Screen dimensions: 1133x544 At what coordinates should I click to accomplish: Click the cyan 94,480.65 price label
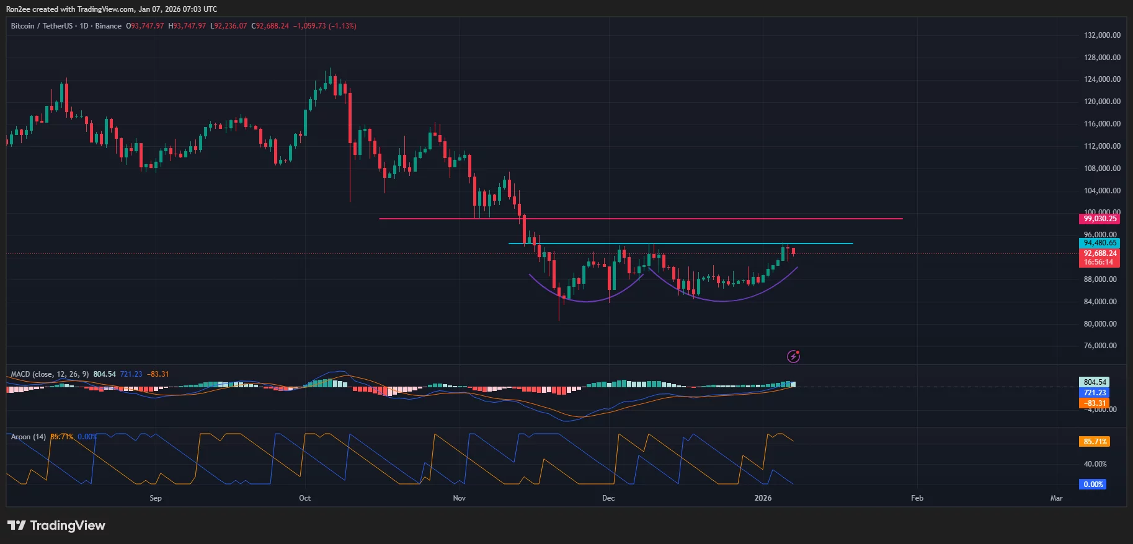point(1100,243)
